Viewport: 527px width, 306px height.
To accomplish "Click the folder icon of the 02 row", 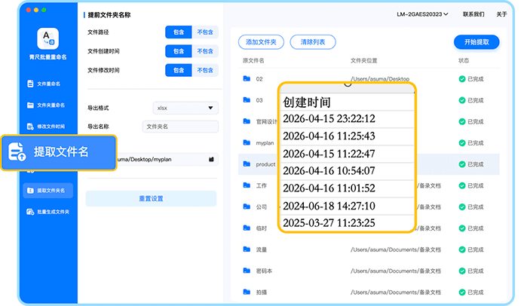I will pos(246,78).
